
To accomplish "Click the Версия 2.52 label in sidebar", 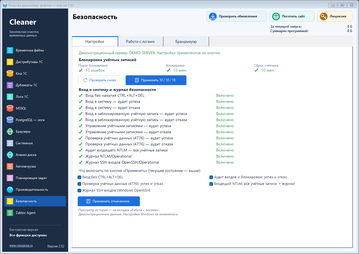I will pos(56,246).
